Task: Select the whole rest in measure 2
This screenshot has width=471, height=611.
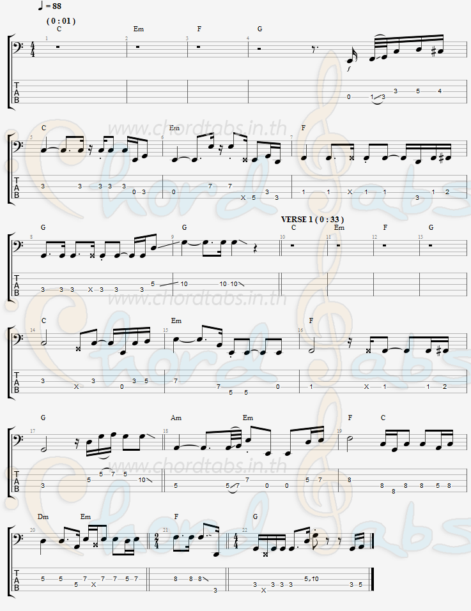Action: coord(138,47)
